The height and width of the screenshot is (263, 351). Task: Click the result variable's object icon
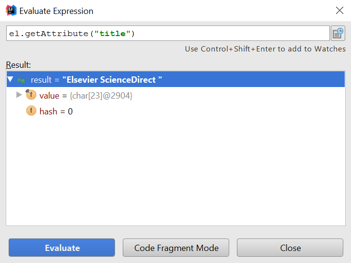tap(23, 79)
